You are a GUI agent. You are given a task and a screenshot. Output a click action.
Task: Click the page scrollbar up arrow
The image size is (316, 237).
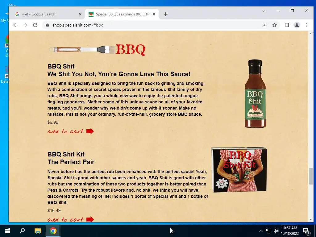click(311, 34)
